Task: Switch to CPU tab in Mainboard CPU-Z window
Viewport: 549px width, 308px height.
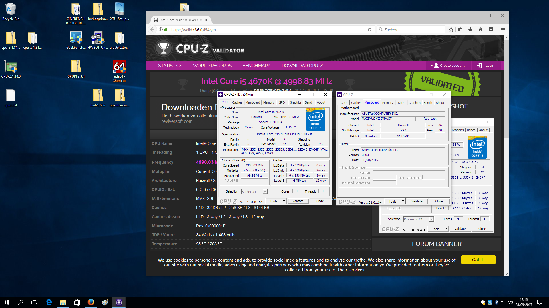Action: click(x=343, y=103)
